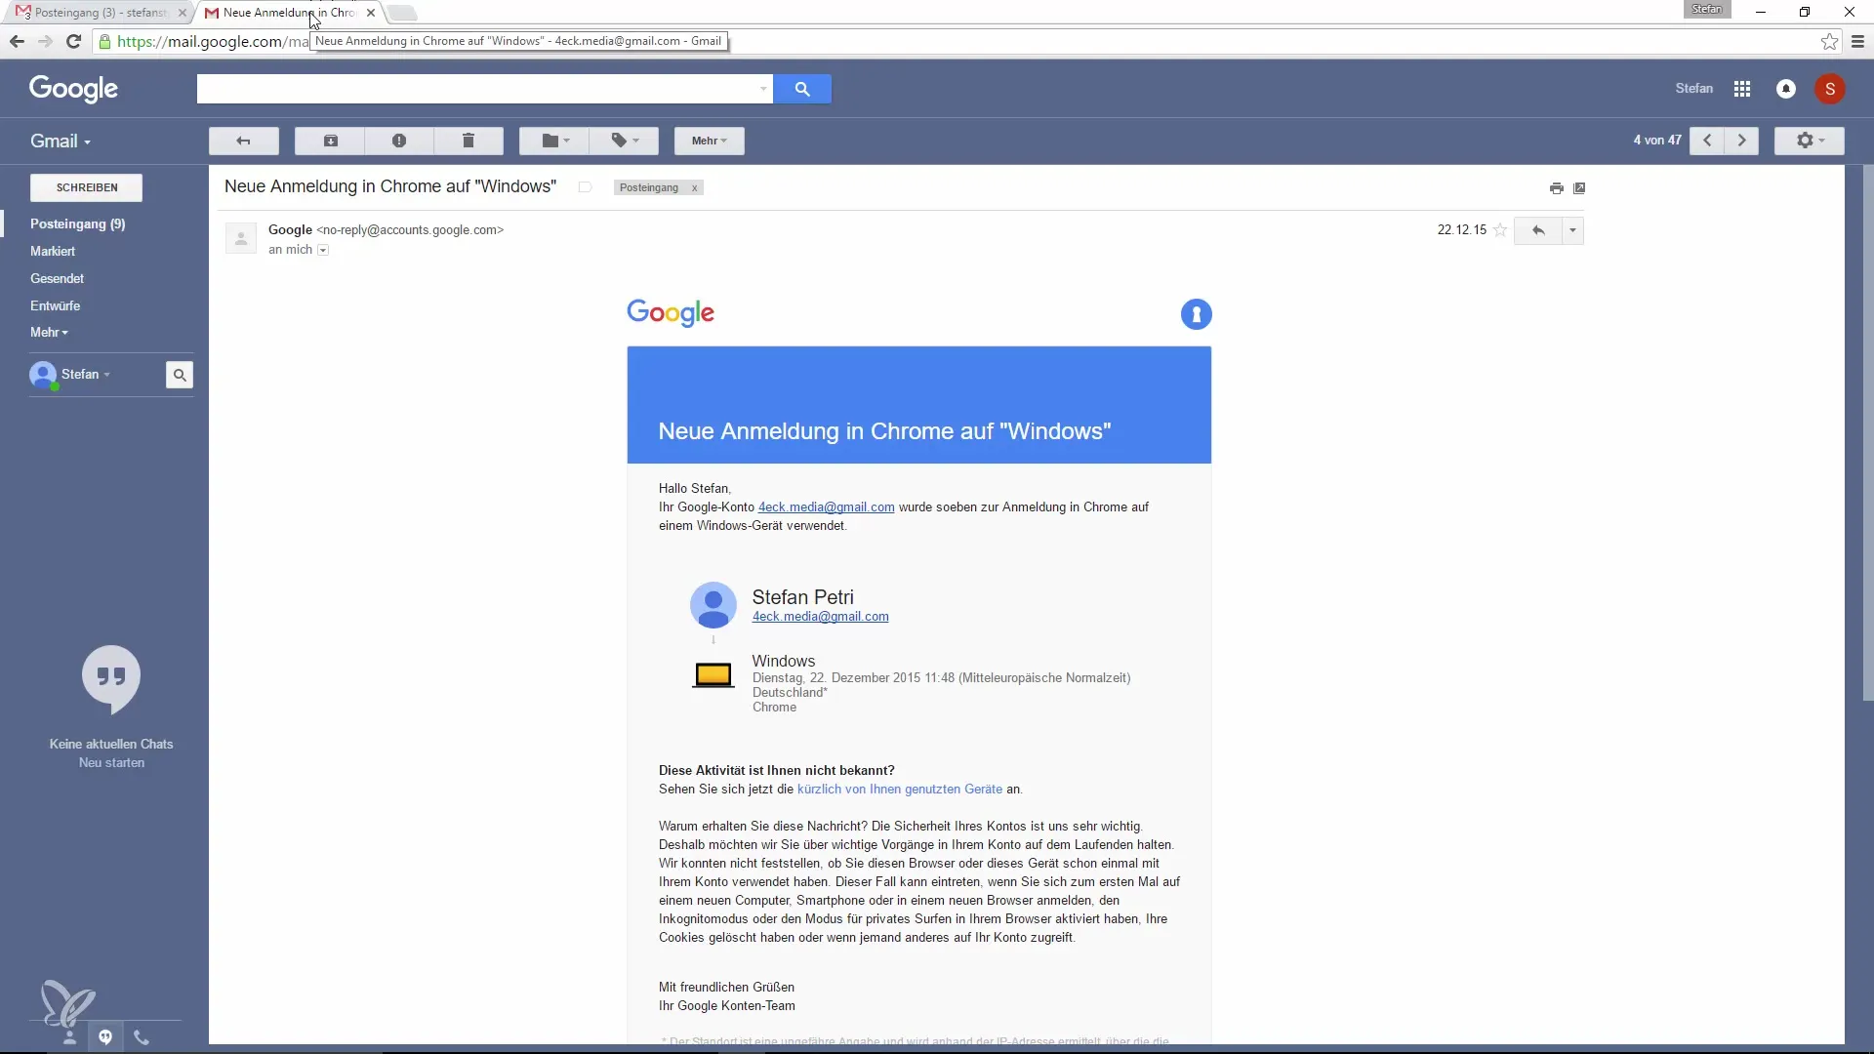The width and height of the screenshot is (1874, 1054).
Task: Open the Gmail product dropdown
Action: [61, 142]
